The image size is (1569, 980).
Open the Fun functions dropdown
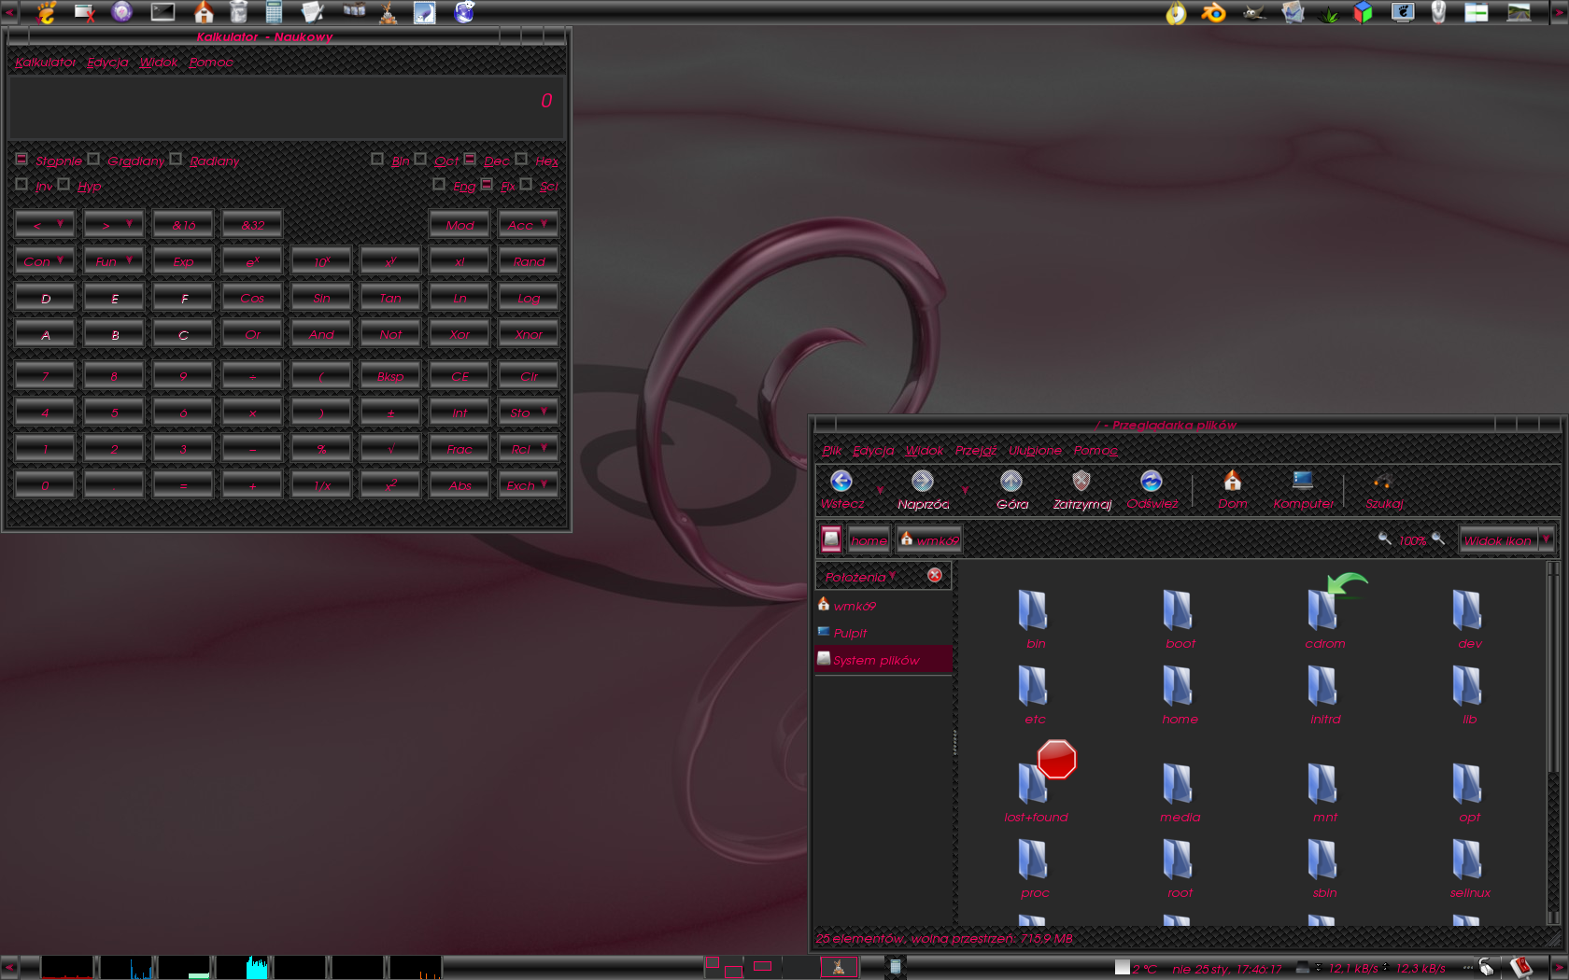tap(114, 261)
